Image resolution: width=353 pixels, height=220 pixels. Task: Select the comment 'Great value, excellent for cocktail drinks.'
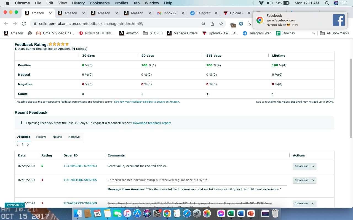click(137, 166)
